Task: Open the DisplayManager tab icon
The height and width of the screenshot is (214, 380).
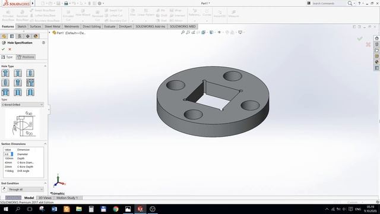Action: click(x=36, y=36)
